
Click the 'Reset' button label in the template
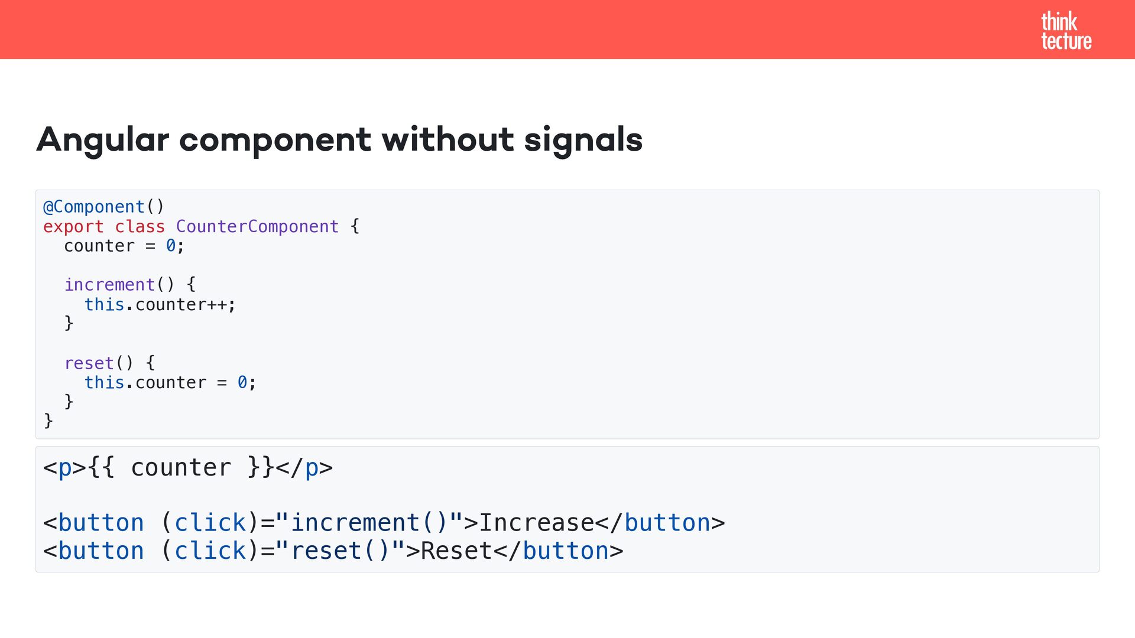click(456, 551)
